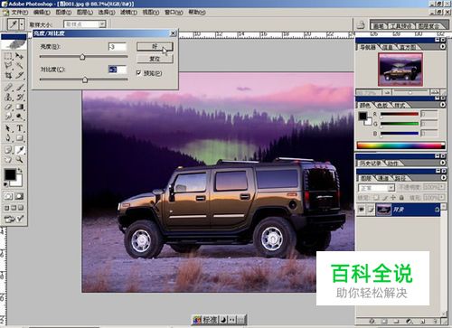Open the Navigator panel options arrow
The height and width of the screenshot is (328, 452).
click(x=443, y=47)
